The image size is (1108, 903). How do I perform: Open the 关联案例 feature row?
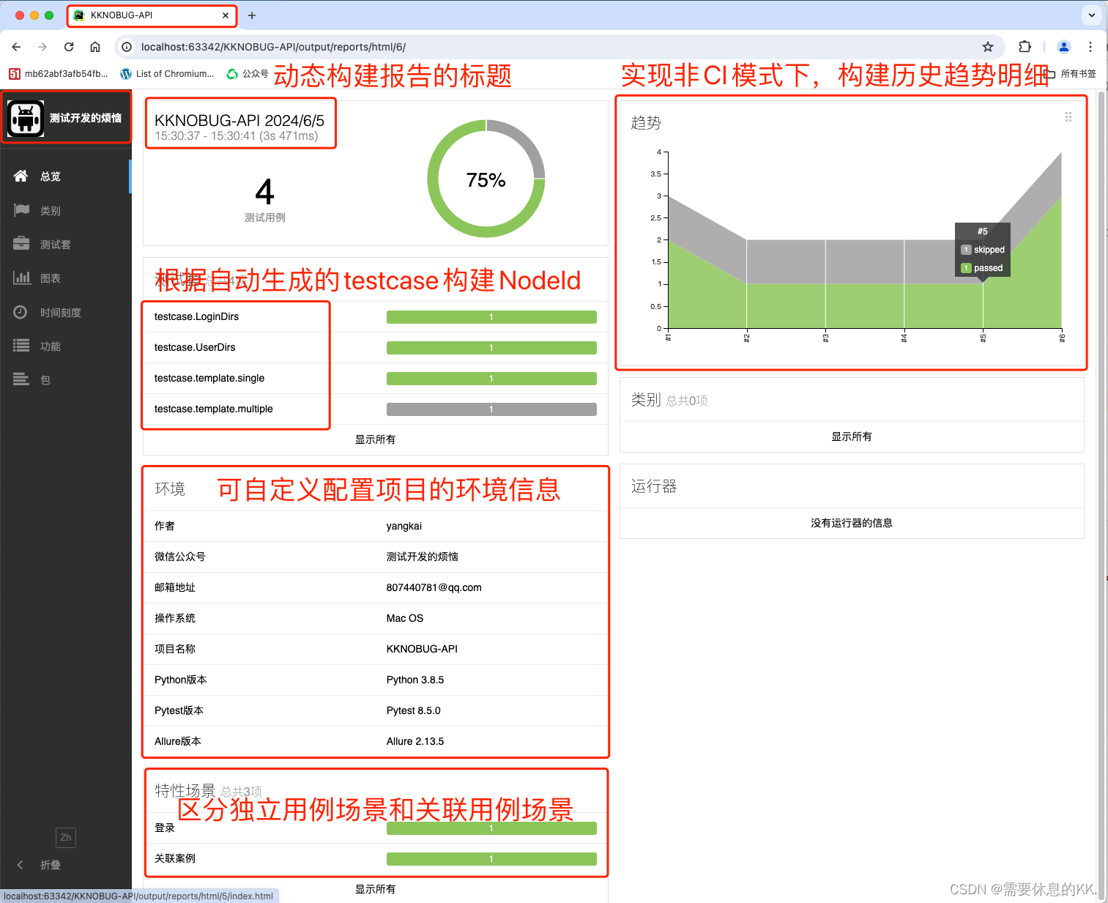coord(375,858)
